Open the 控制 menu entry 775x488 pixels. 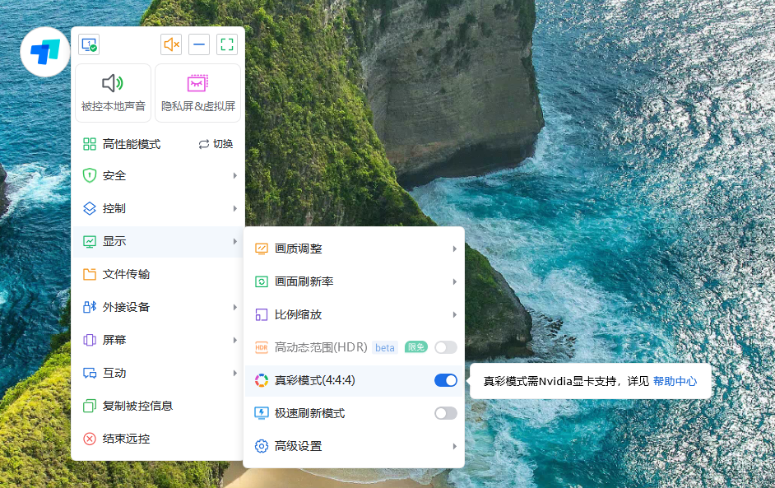(158, 209)
